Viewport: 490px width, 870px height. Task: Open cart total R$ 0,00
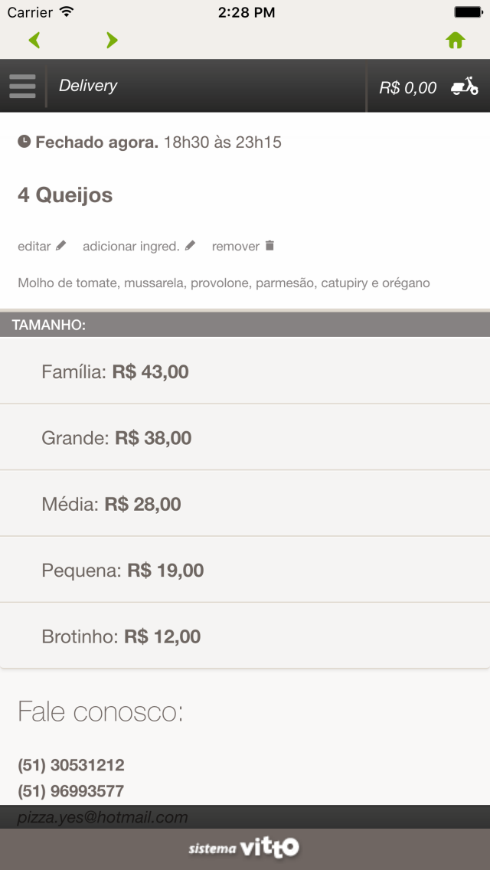click(407, 87)
